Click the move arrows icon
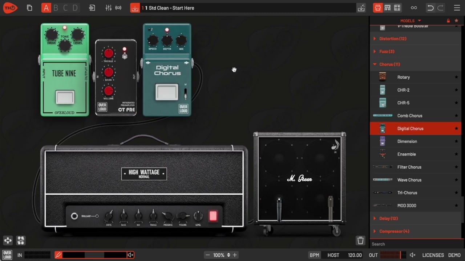 point(8,240)
